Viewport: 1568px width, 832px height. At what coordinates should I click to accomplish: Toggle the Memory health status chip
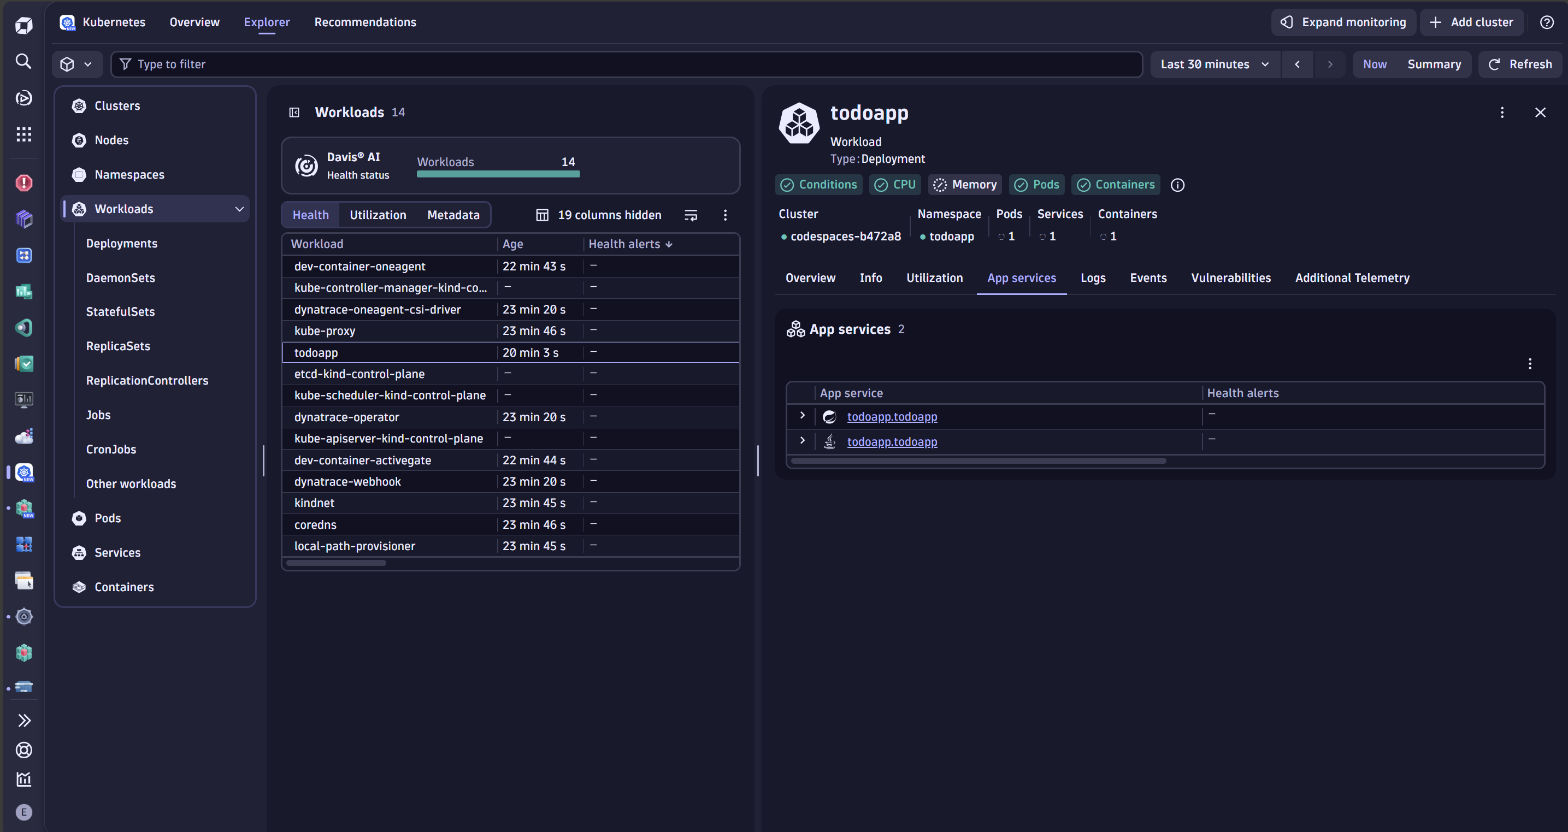(x=965, y=185)
